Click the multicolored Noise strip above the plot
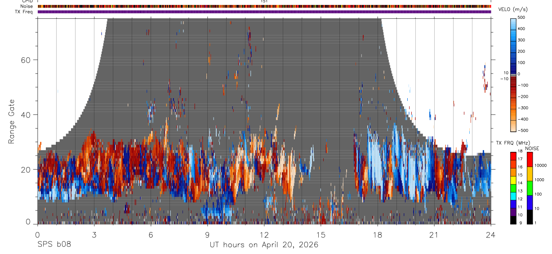The width and height of the screenshot is (552, 254). [264, 6]
